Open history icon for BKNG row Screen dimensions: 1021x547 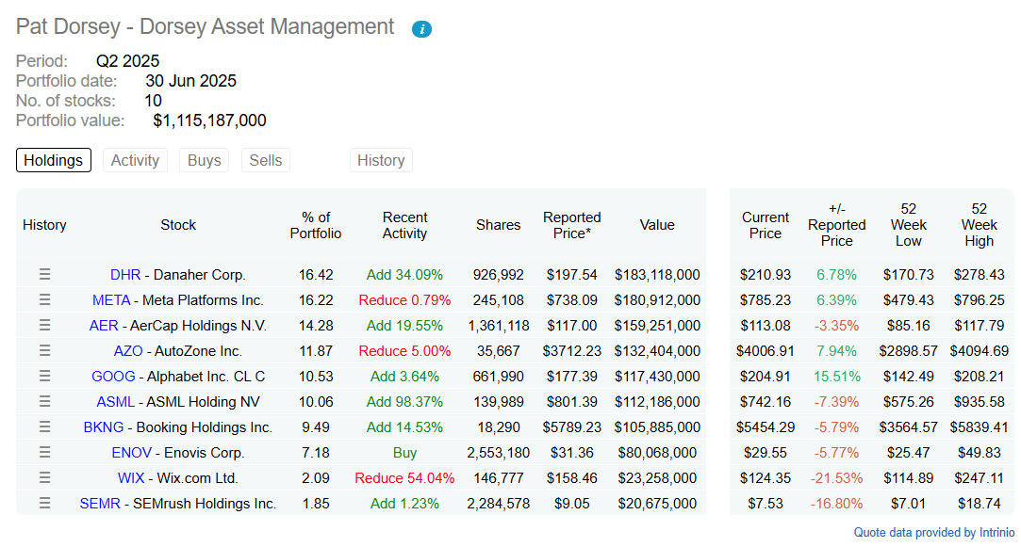pyautogui.click(x=44, y=426)
